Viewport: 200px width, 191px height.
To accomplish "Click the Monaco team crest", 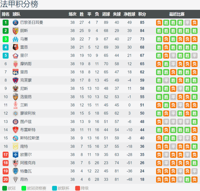I will coord(15,64).
